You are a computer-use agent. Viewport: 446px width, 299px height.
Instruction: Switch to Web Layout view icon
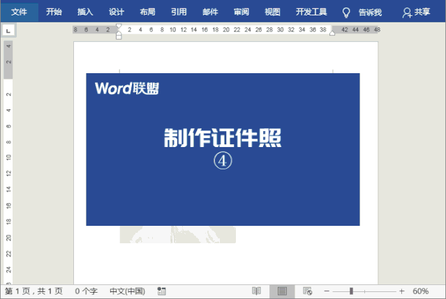[308, 291]
